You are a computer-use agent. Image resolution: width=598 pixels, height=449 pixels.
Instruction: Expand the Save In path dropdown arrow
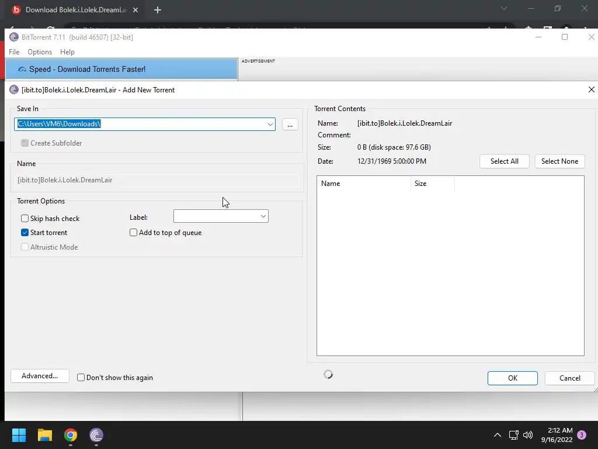click(x=270, y=124)
